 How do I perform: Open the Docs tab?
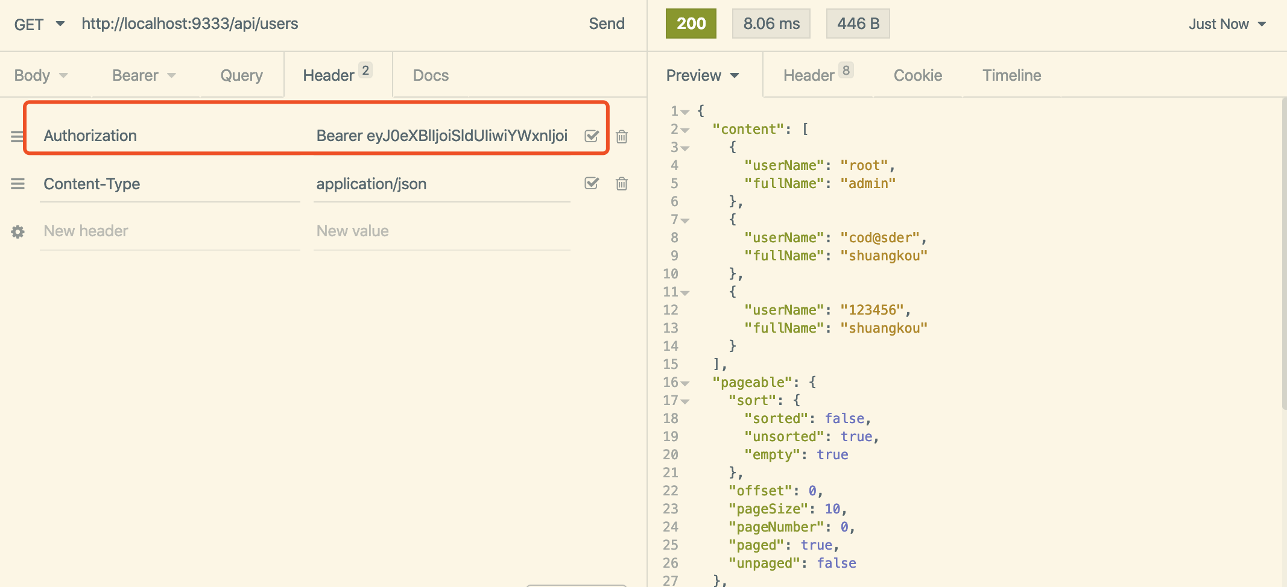(431, 75)
